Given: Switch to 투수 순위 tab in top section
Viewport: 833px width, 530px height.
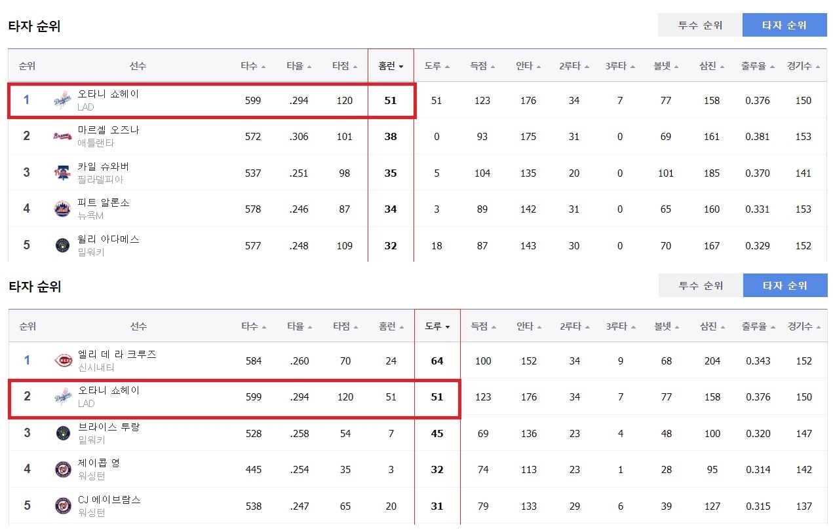Looking at the screenshot, I should [700, 25].
